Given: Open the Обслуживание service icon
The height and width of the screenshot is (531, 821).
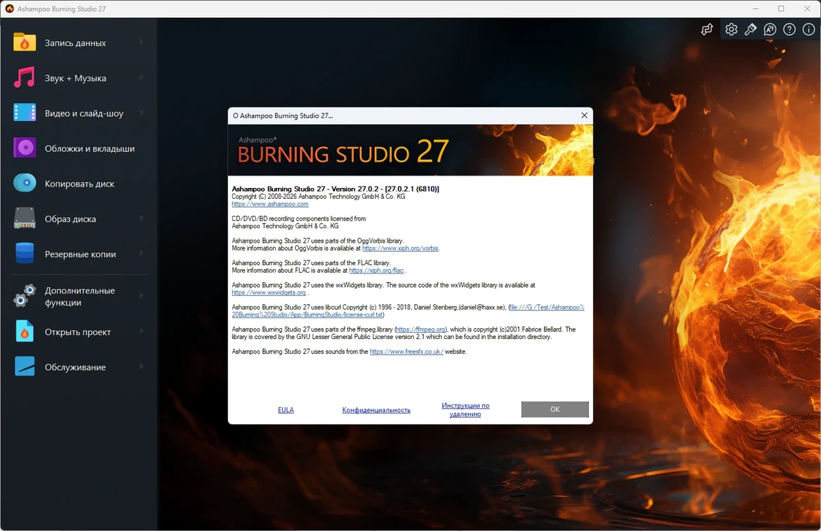Looking at the screenshot, I should [25, 367].
